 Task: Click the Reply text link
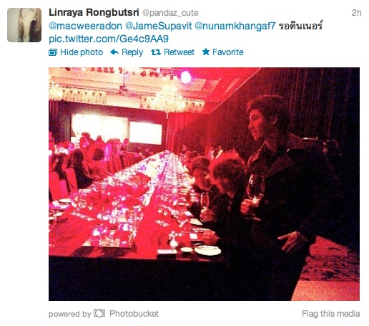(132, 52)
